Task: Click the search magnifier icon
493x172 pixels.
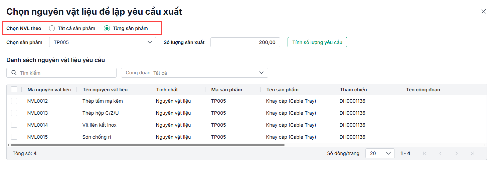Action: coord(14,73)
